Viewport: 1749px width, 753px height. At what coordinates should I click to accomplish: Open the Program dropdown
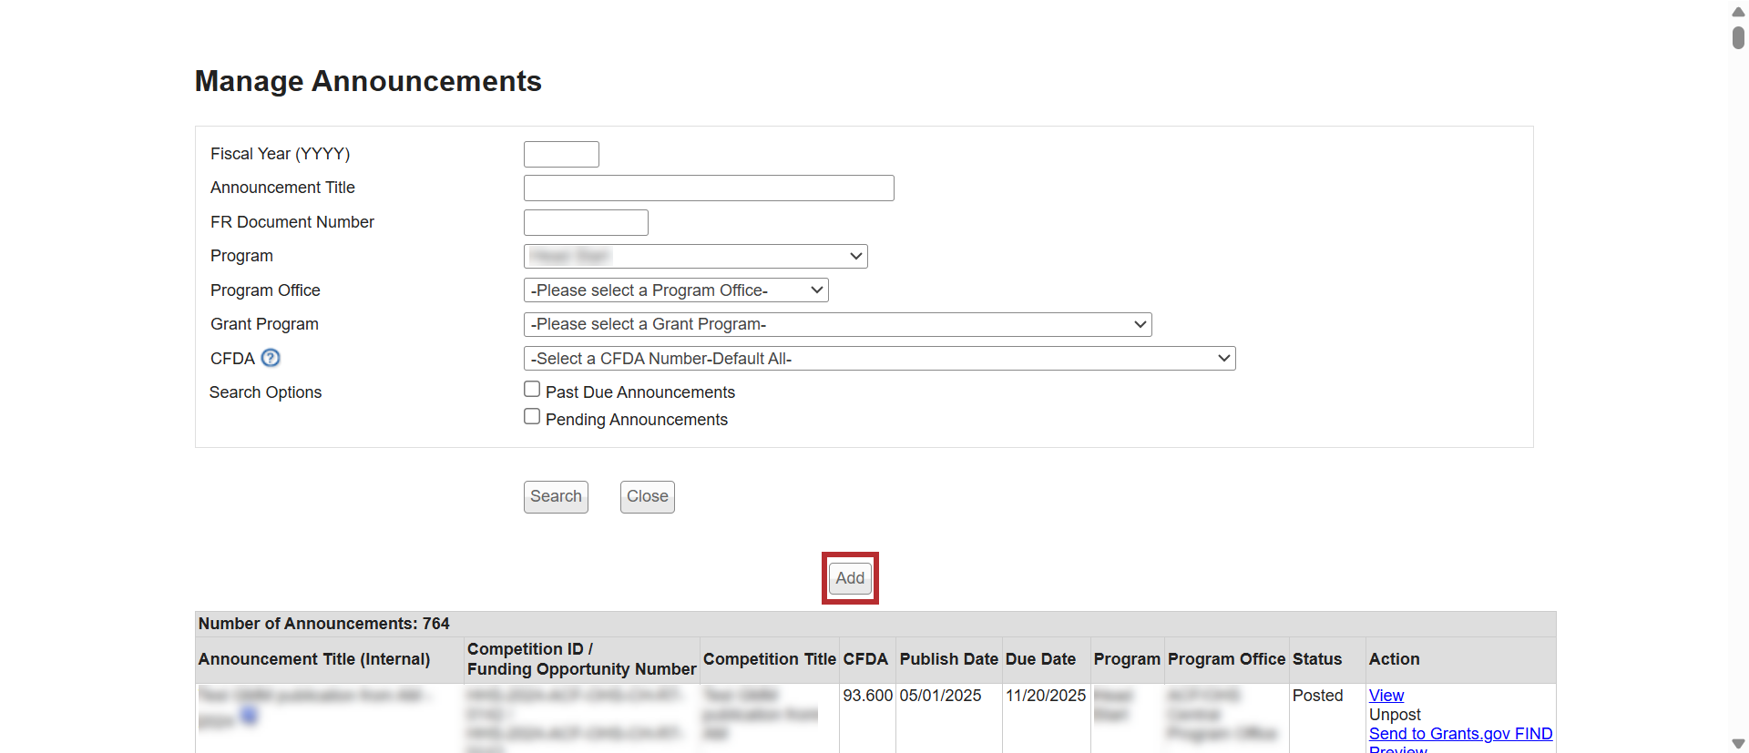pyautogui.click(x=695, y=257)
